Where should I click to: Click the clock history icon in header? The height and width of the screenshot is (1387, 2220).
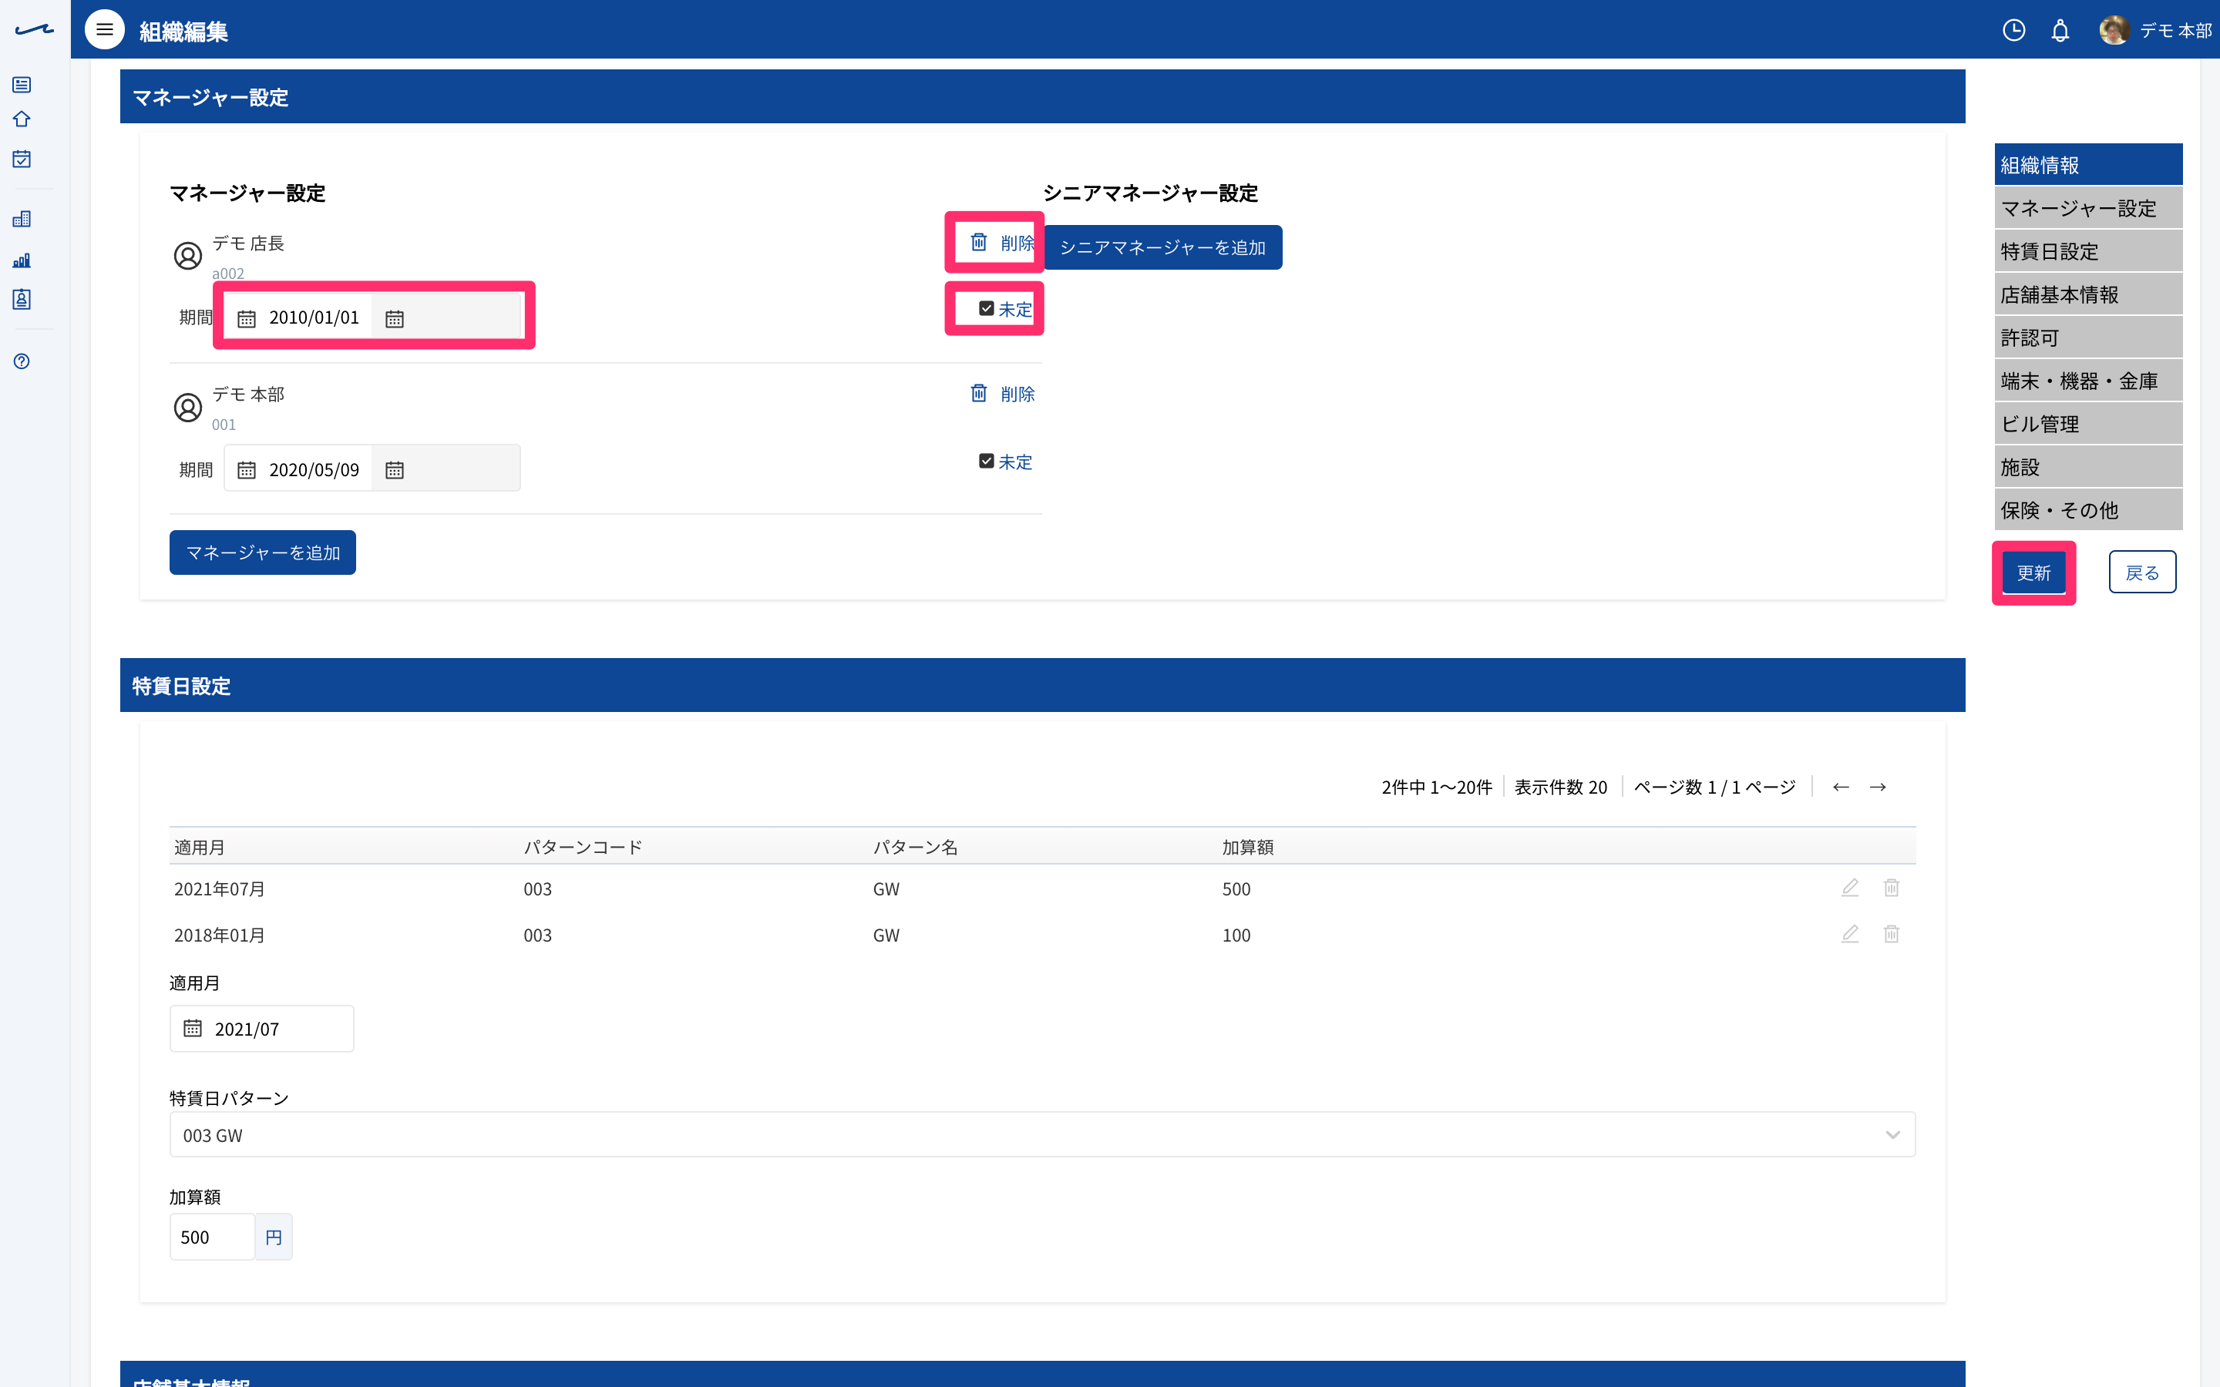pyautogui.click(x=2013, y=30)
